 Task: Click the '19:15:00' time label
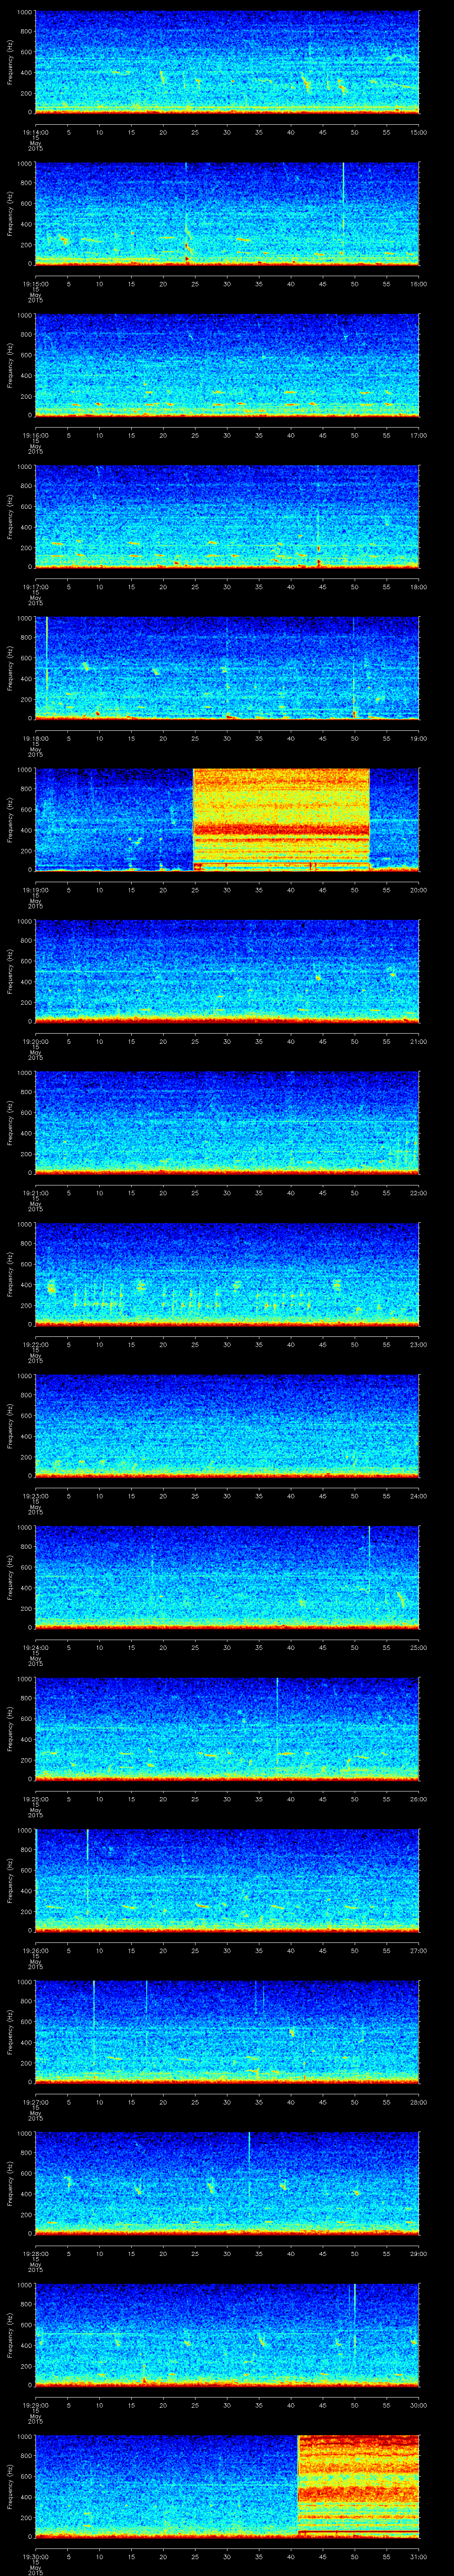[x=35, y=284]
